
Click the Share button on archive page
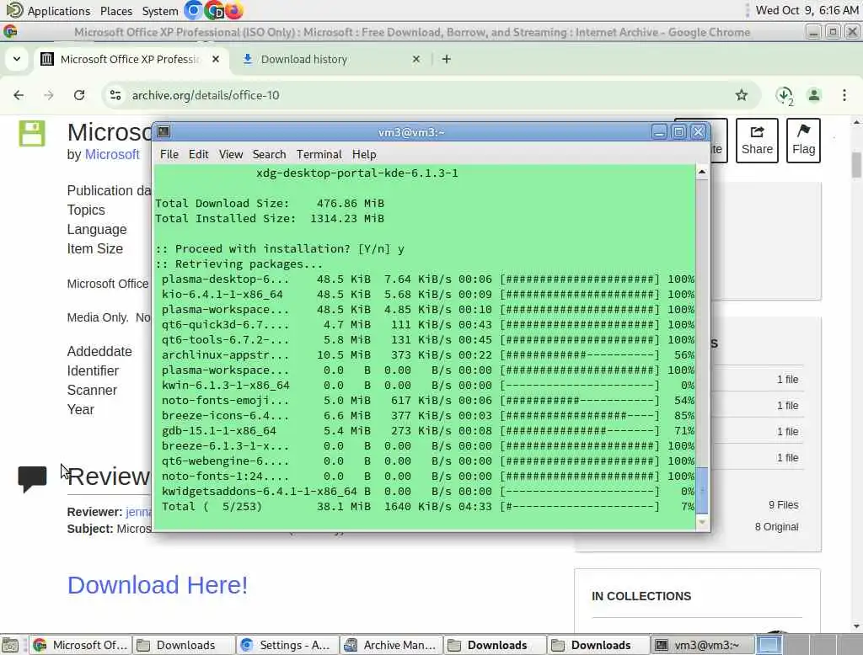tap(757, 141)
